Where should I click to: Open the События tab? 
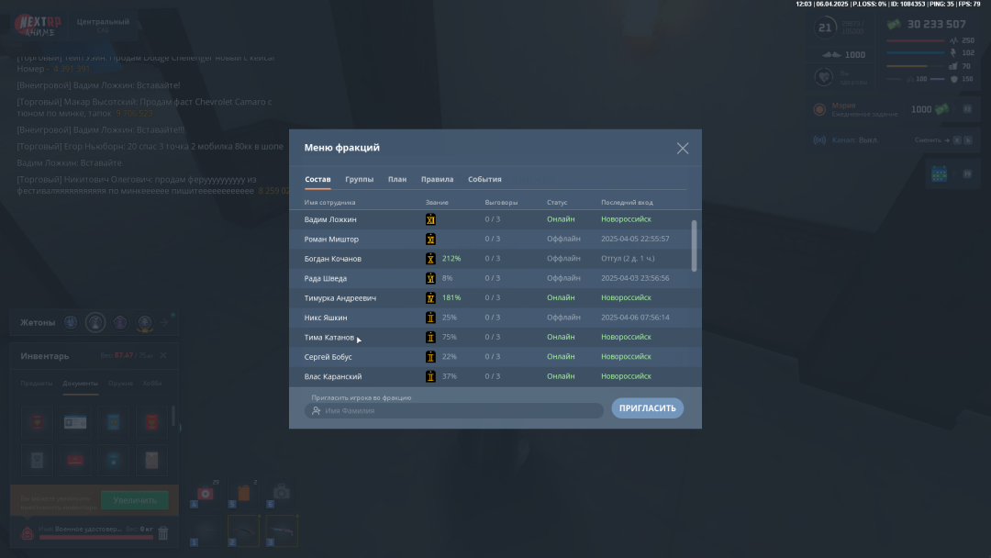point(484,179)
